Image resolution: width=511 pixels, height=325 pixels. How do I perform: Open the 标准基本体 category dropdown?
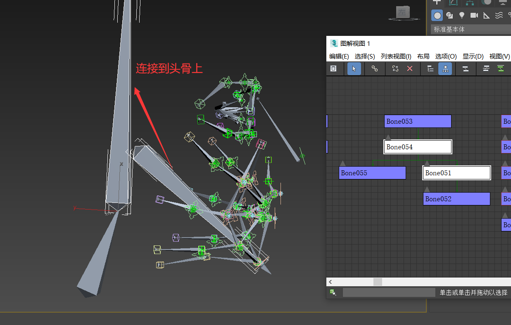click(x=471, y=29)
